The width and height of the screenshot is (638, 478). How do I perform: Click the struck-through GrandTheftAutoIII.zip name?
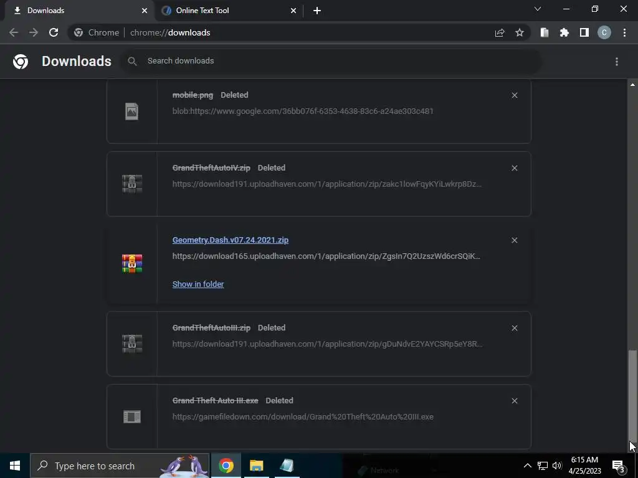click(x=211, y=327)
